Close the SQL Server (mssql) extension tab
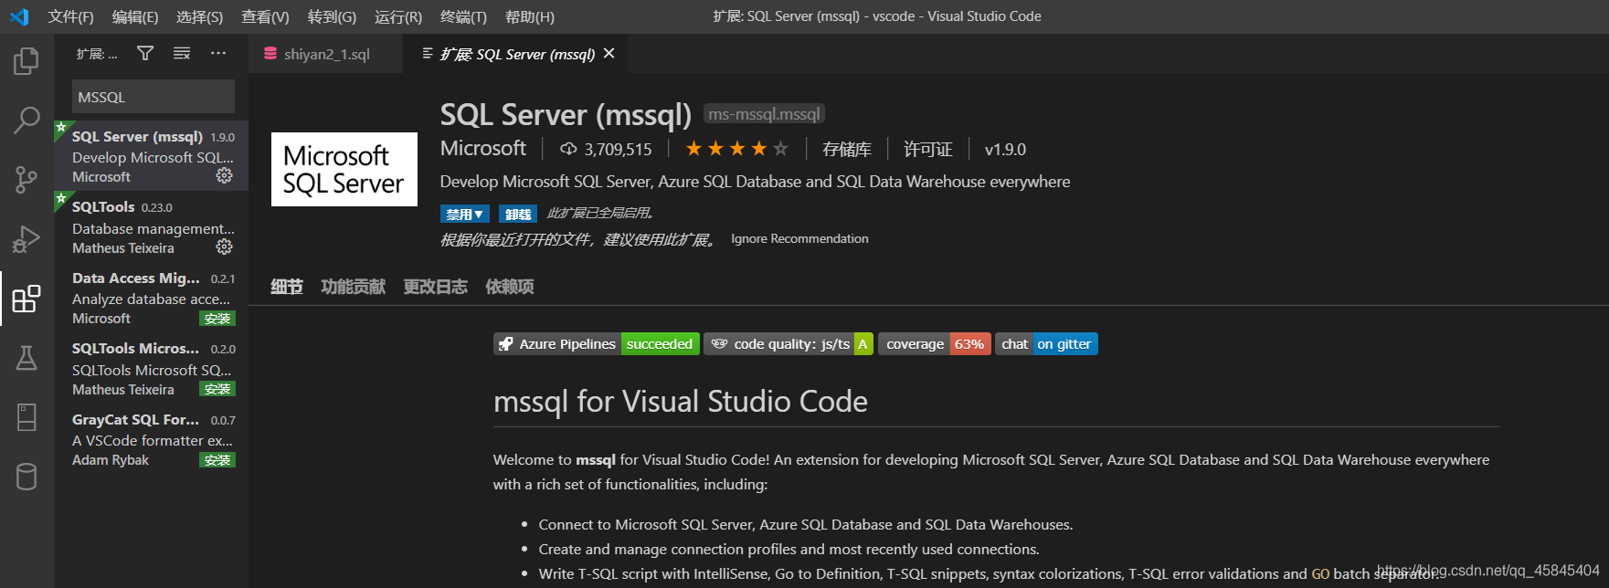Viewport: 1609px width, 588px height. tap(609, 54)
